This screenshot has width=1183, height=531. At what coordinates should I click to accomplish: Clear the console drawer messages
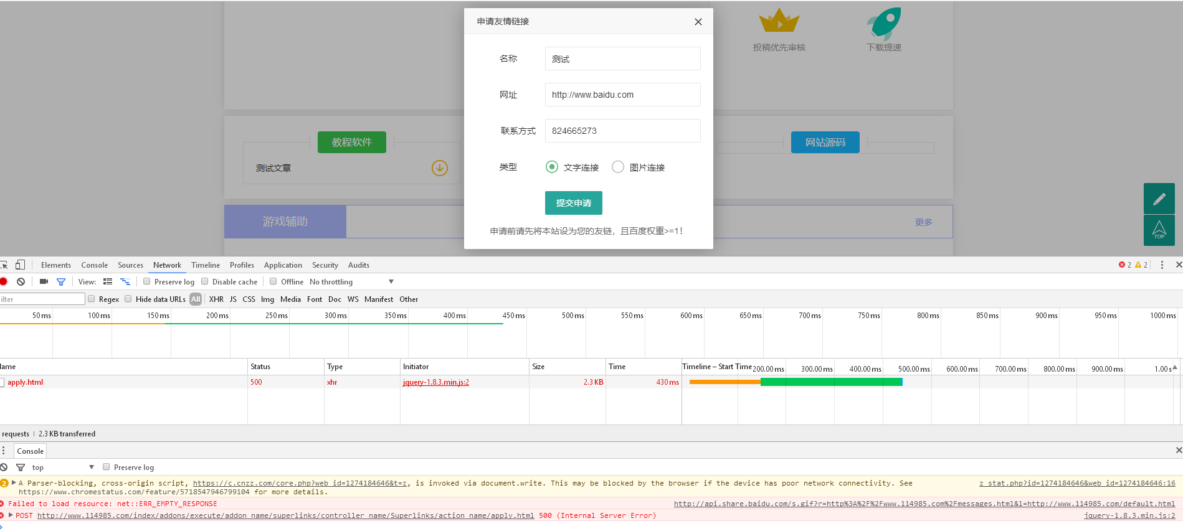point(4,467)
